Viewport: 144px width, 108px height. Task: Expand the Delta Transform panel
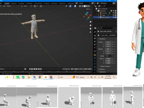pyautogui.click(x=105, y=66)
